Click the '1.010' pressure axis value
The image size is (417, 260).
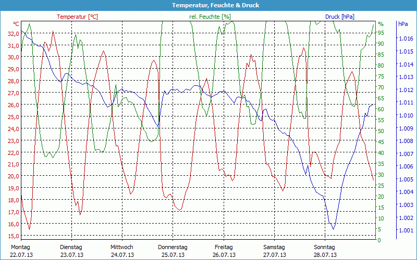click(x=406, y=115)
